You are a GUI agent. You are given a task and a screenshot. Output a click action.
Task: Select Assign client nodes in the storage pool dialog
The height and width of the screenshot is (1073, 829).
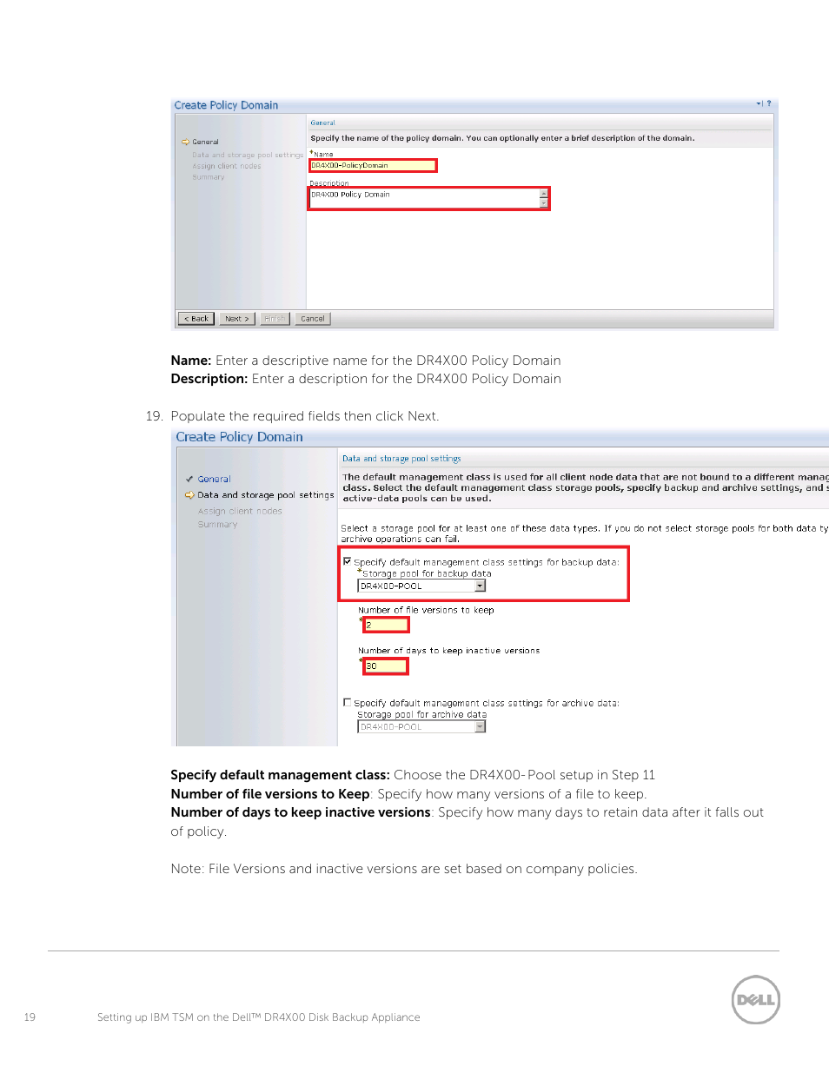coord(240,512)
